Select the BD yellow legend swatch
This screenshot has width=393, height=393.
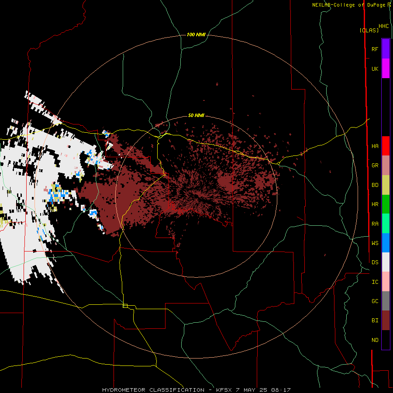click(386, 185)
